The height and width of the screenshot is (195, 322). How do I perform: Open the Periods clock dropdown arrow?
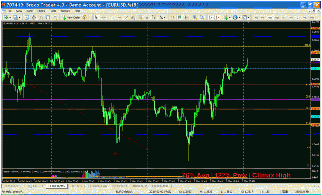[239, 18]
